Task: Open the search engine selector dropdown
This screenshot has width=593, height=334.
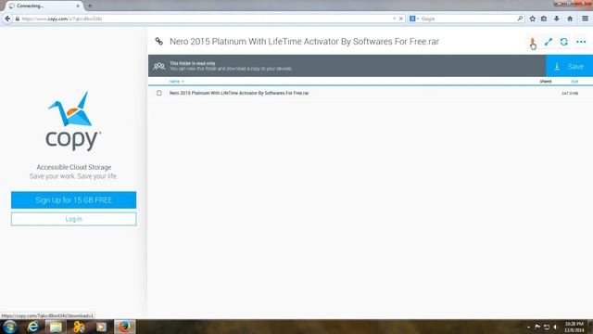Action: 414,19
